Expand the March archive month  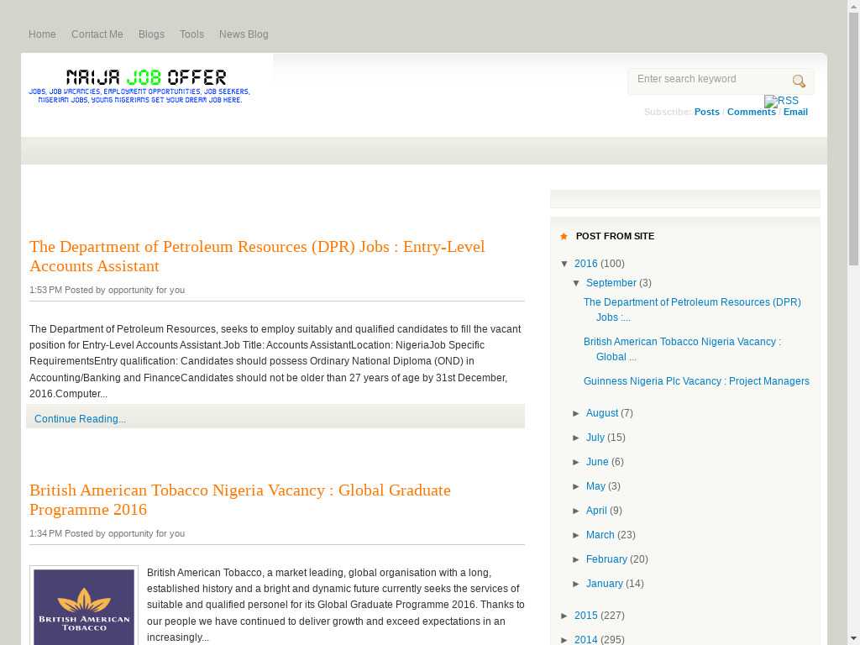coord(576,535)
